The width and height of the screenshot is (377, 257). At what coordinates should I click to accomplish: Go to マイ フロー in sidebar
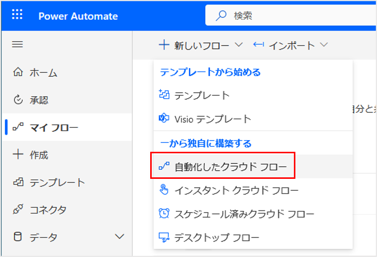click(x=54, y=128)
